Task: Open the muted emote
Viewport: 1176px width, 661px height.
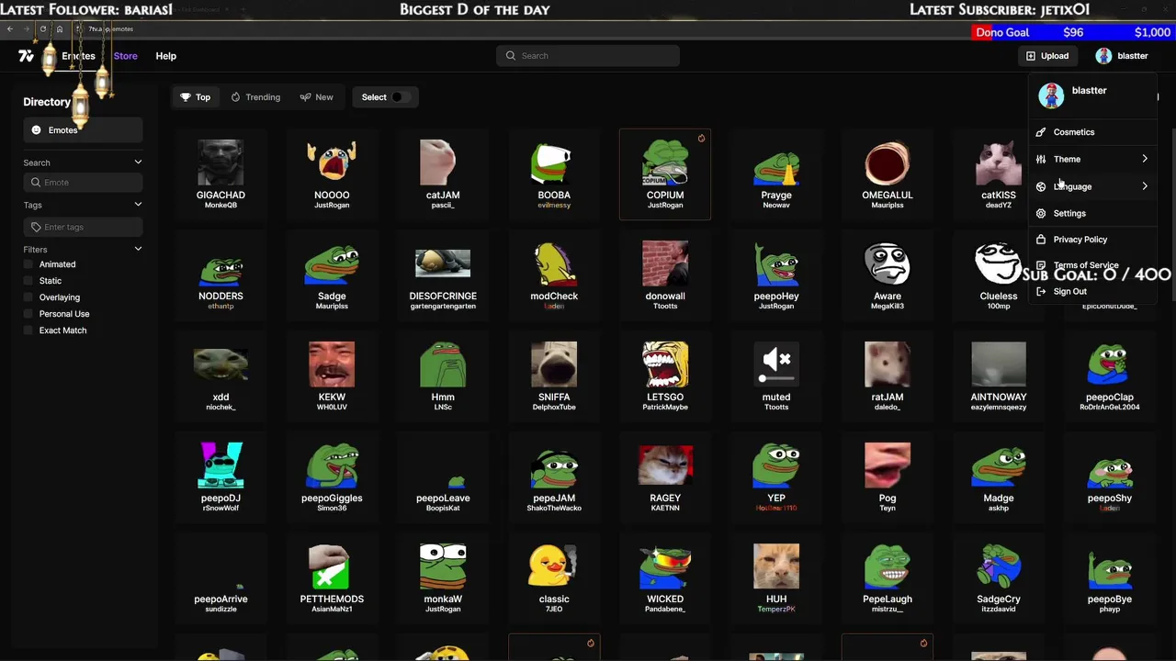Action: tap(776, 376)
